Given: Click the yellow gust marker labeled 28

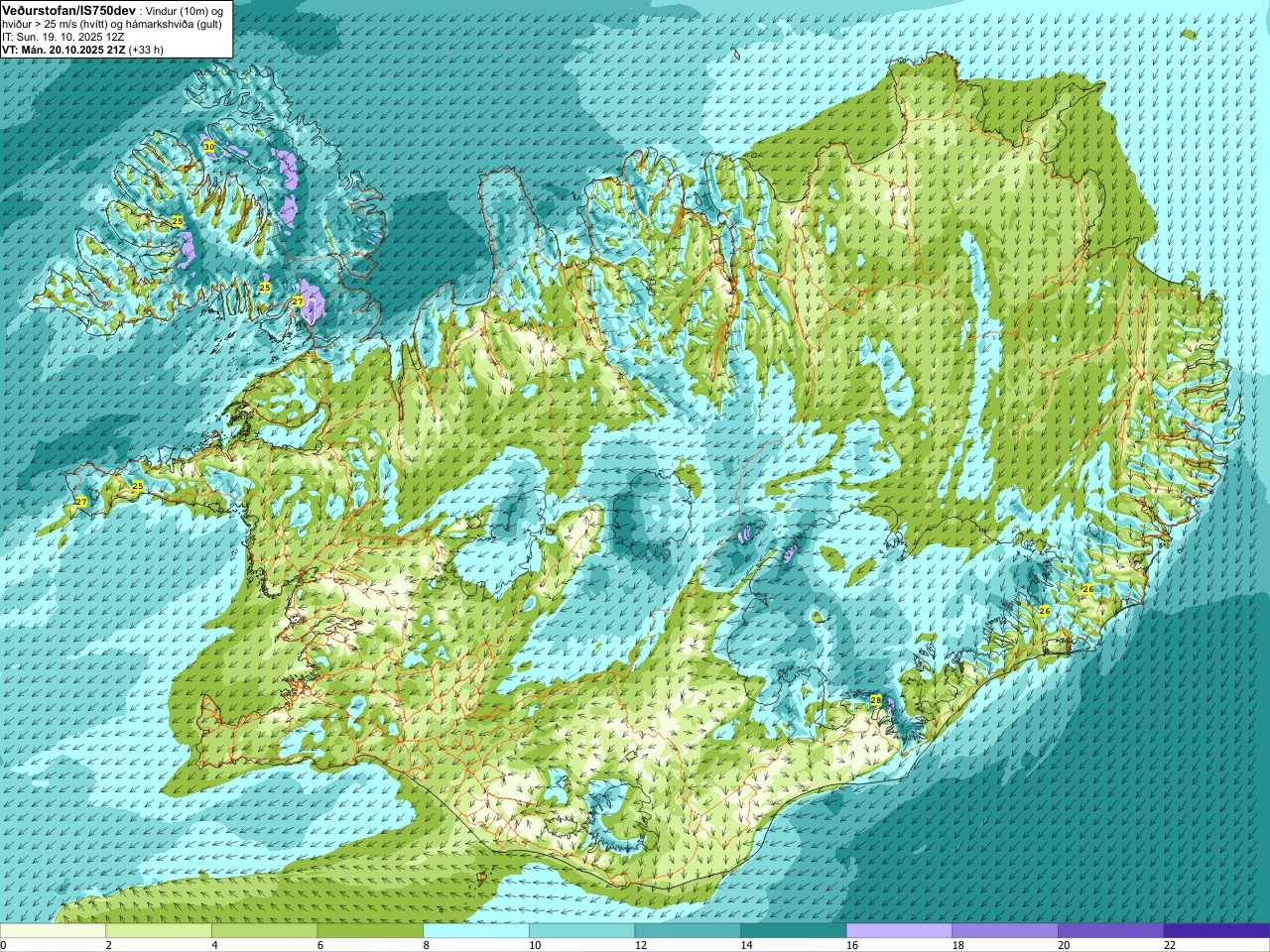Looking at the screenshot, I should pyautogui.click(x=875, y=699).
